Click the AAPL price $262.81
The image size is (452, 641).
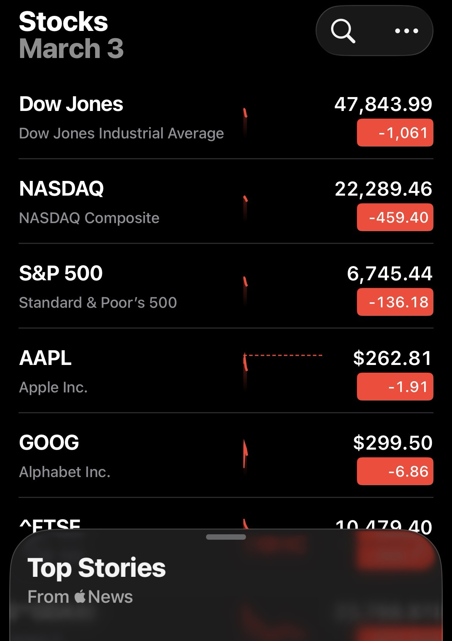pyautogui.click(x=392, y=358)
